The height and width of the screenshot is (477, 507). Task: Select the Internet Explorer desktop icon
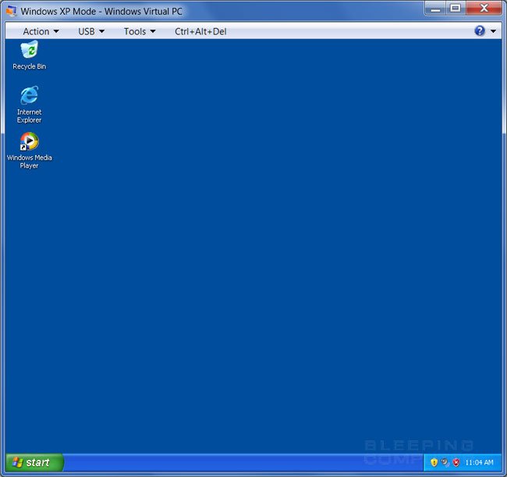[29, 104]
